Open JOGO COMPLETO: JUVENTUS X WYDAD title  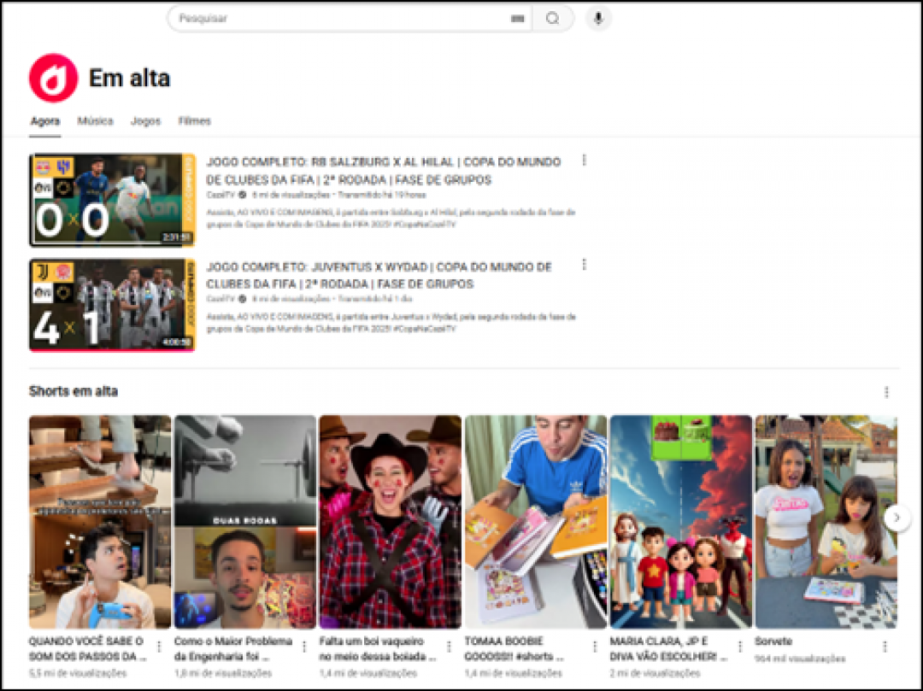click(x=379, y=275)
